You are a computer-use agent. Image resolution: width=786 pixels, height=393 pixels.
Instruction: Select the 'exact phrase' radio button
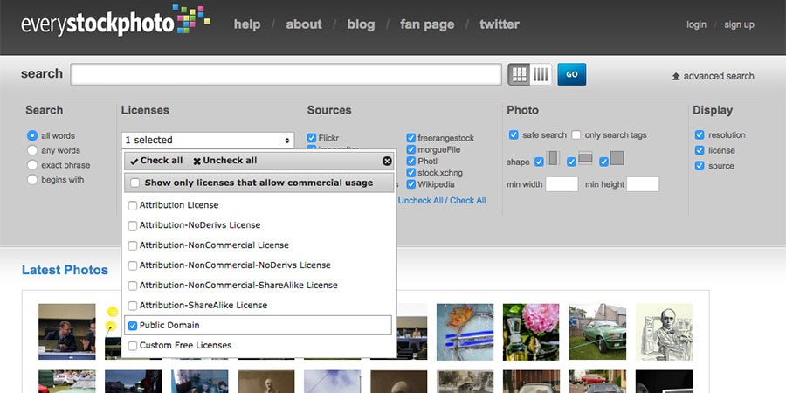point(32,165)
